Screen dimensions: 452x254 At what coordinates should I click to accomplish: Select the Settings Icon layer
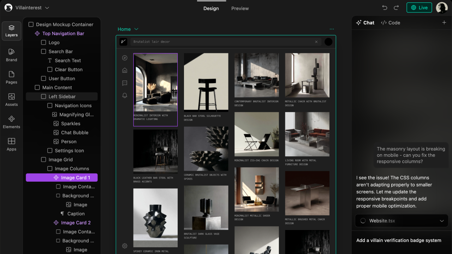[x=65, y=151]
